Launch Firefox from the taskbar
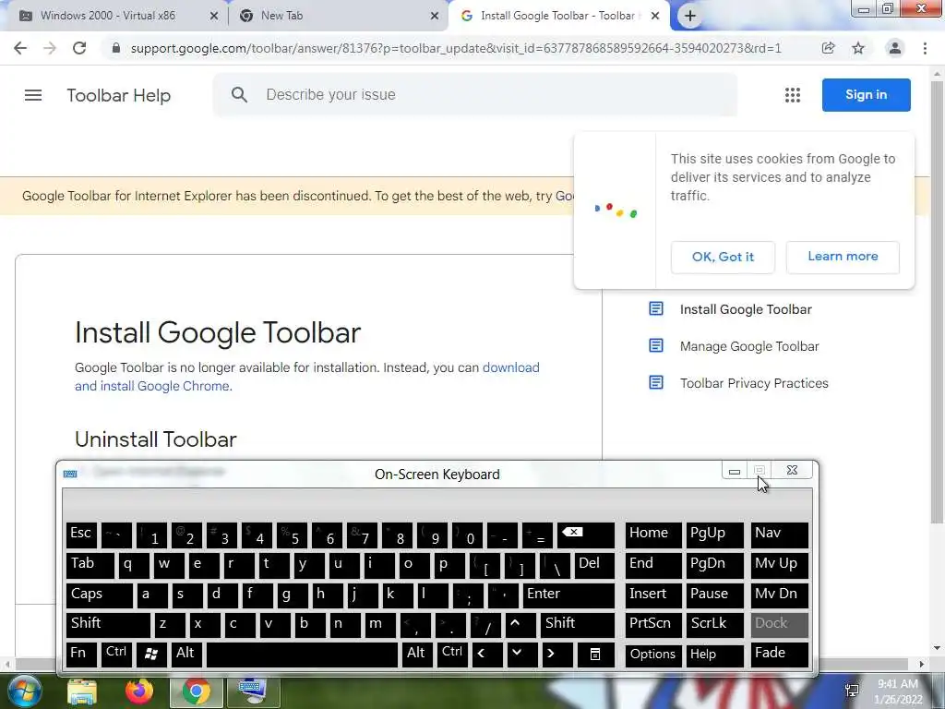Viewport: 945px width, 709px height. 139,691
